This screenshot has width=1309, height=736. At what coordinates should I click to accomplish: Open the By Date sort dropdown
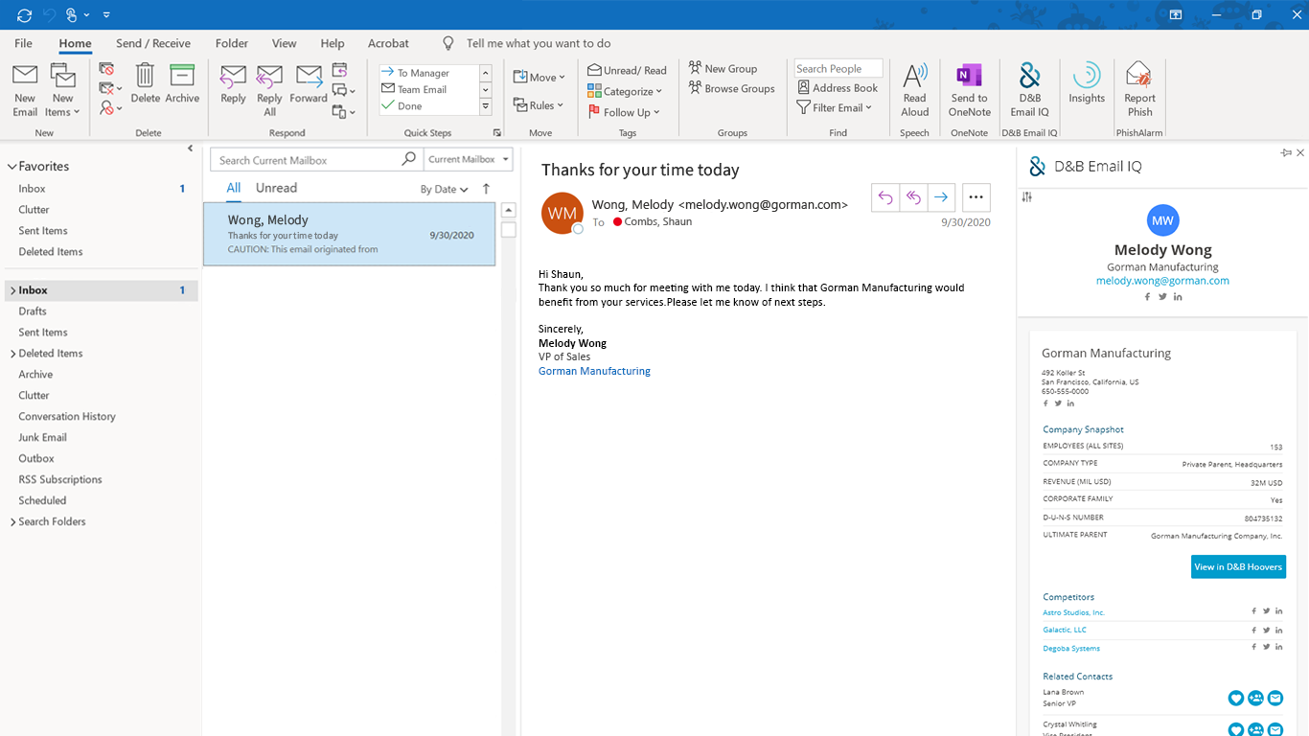coord(444,190)
